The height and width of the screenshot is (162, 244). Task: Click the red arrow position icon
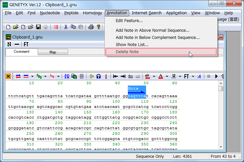106,76
